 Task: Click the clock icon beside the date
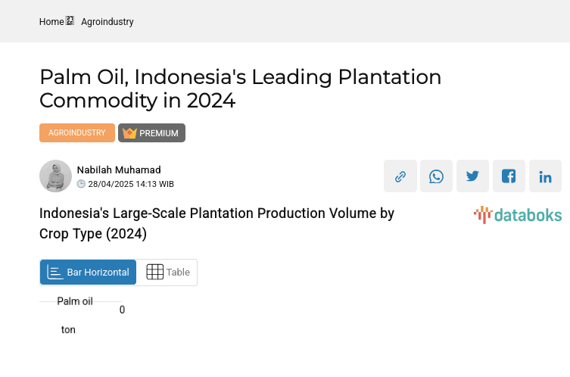coord(82,184)
